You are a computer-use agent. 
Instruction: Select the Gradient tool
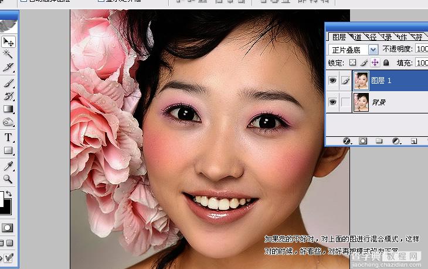click(8, 109)
